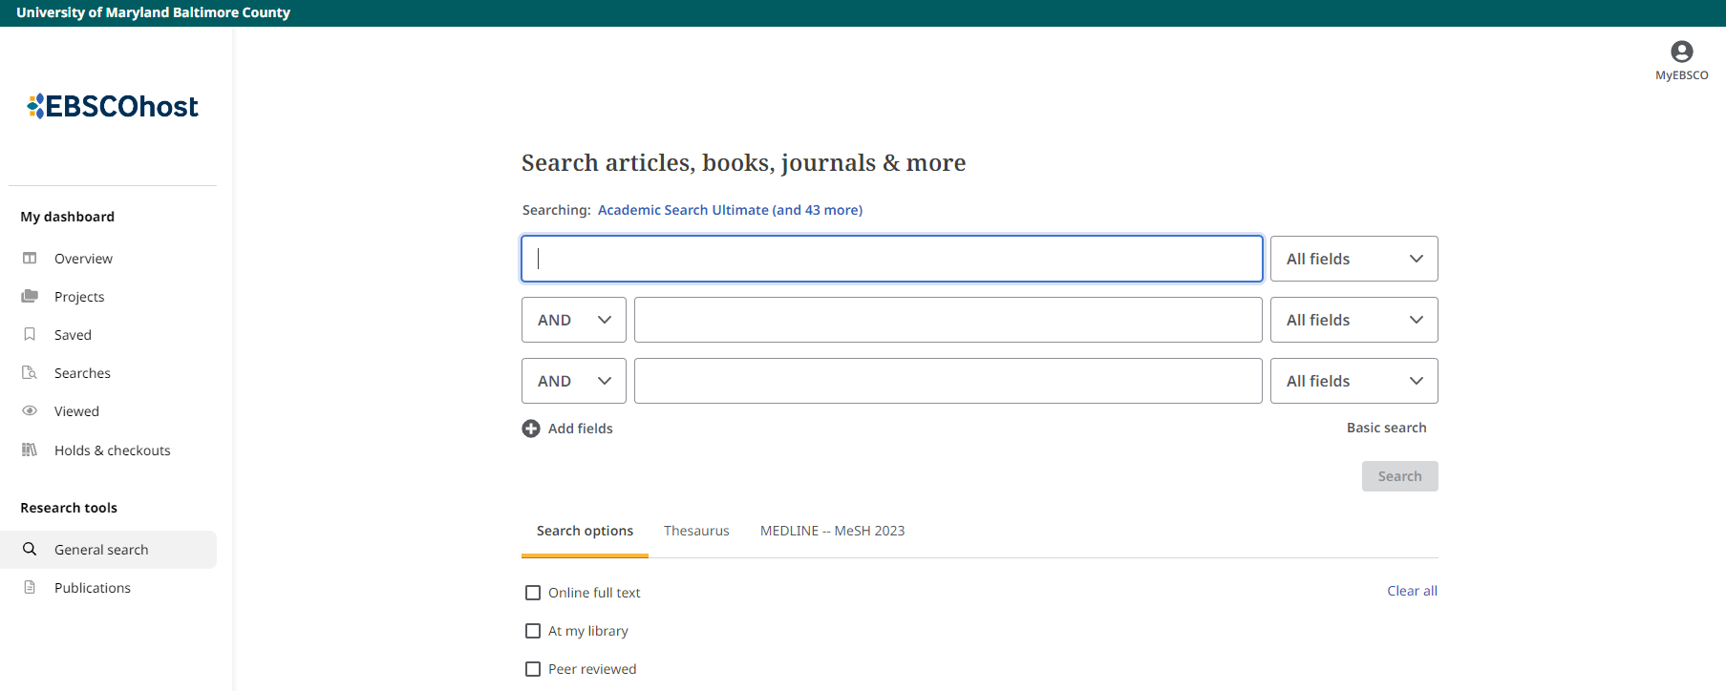Click the EBSCOhost logo
The width and height of the screenshot is (1726, 691).
pyautogui.click(x=113, y=106)
